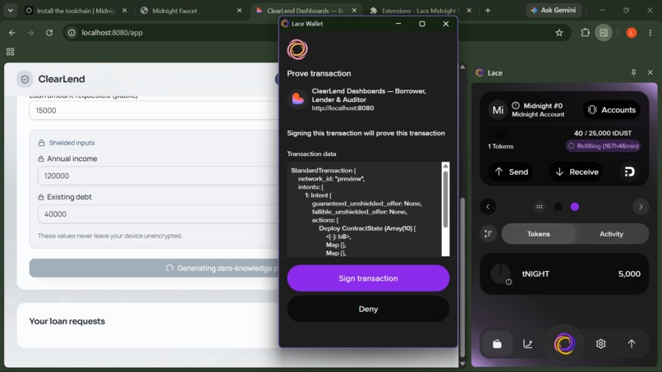Viewport: 662px width, 372px height.
Task: Click the http://localhost:8080 text in wallet popup
Action: coord(342,108)
